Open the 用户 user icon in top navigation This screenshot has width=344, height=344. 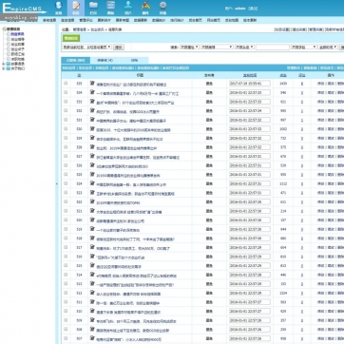(x=128, y=8)
